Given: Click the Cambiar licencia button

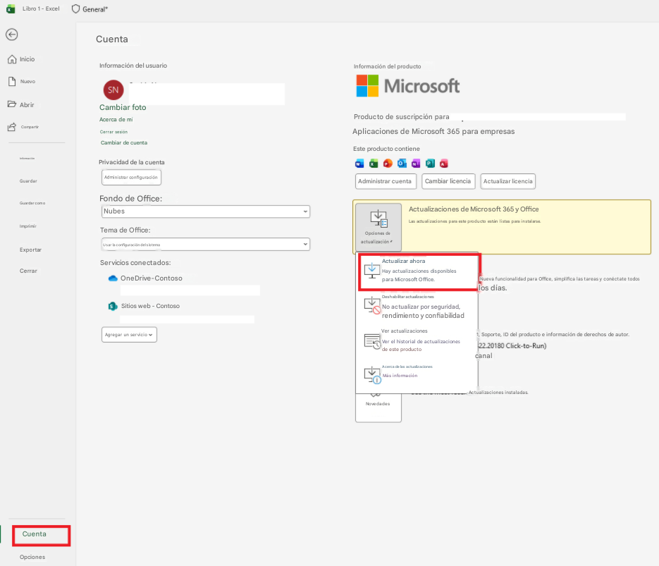Looking at the screenshot, I should coord(448,181).
